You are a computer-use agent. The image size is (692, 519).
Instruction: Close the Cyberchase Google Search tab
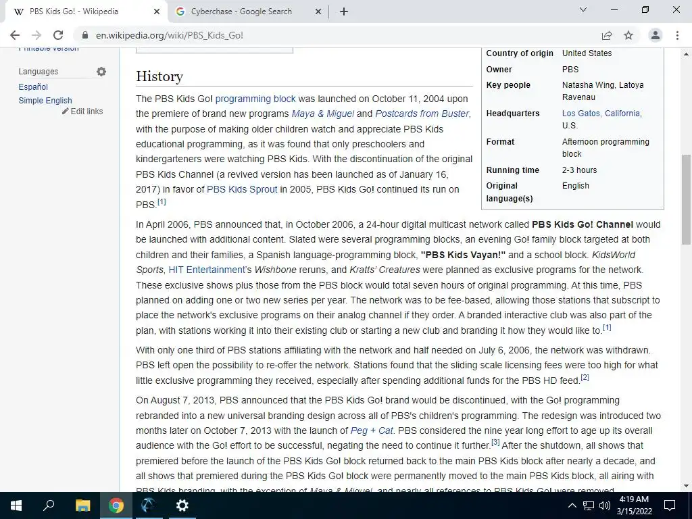pyautogui.click(x=318, y=11)
